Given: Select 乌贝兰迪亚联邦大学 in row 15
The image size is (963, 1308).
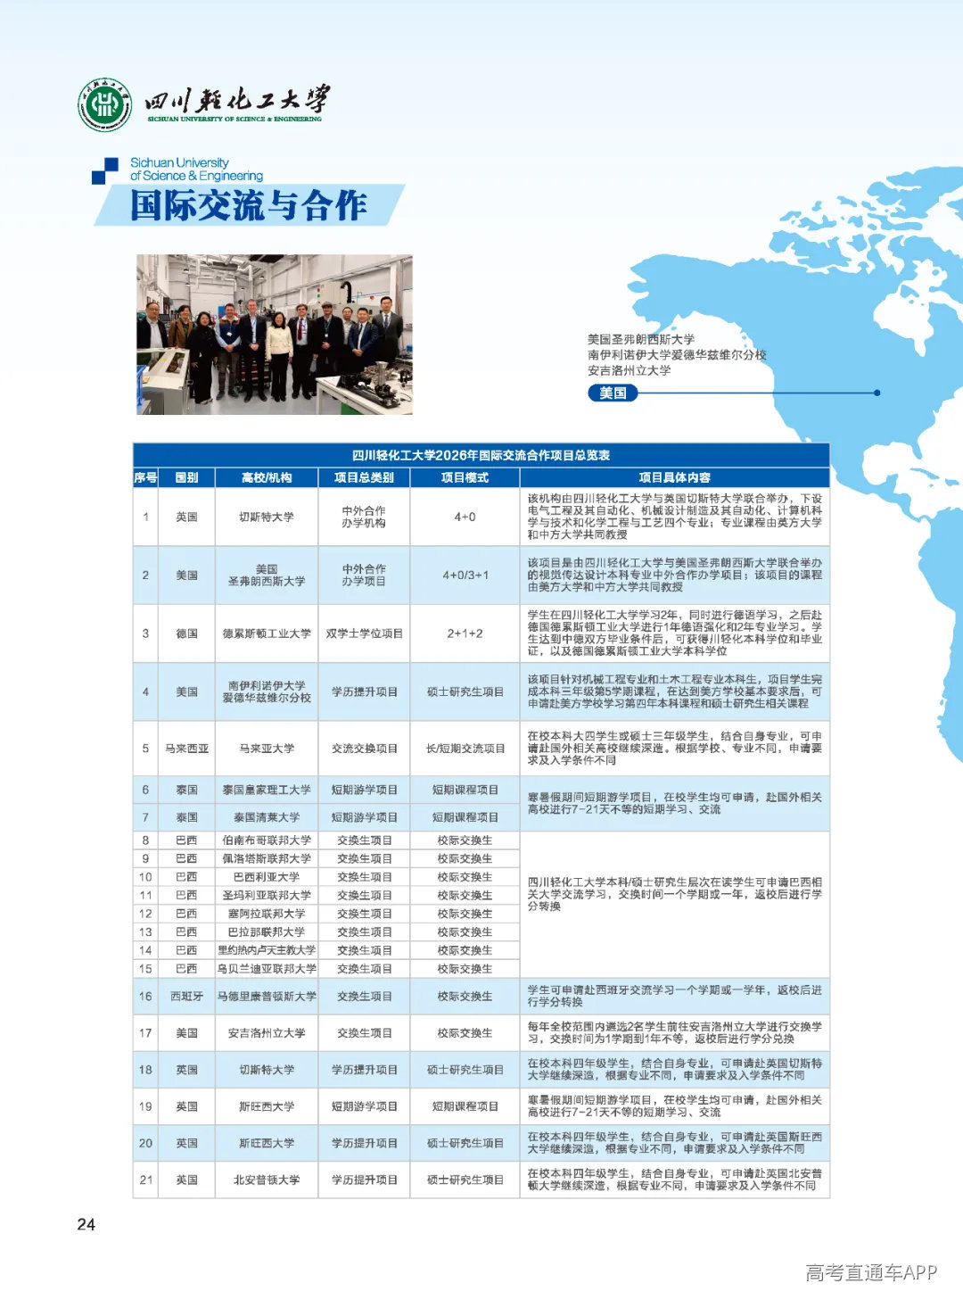Looking at the screenshot, I should pos(267,968).
